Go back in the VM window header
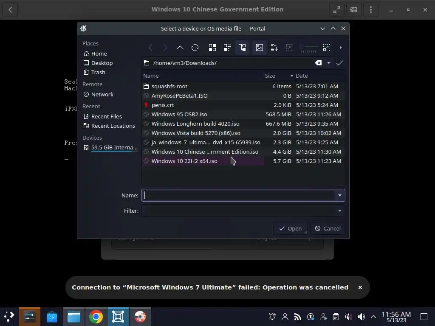Image resolution: width=435 pixels, height=326 pixels. pos(10,10)
